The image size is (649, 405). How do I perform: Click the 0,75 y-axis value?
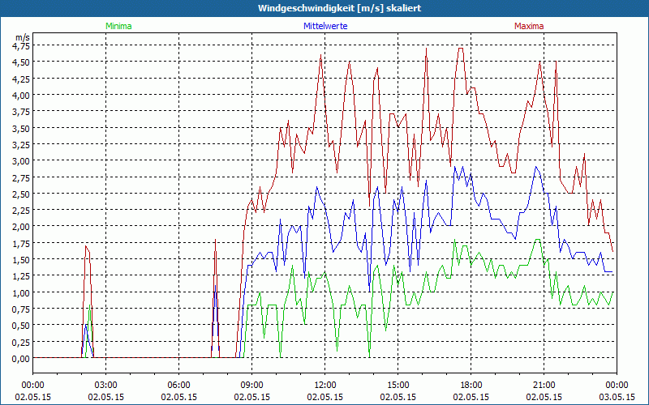(21, 309)
